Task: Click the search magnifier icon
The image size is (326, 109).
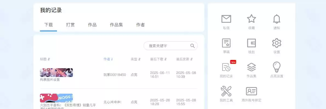Action: pos(193,46)
